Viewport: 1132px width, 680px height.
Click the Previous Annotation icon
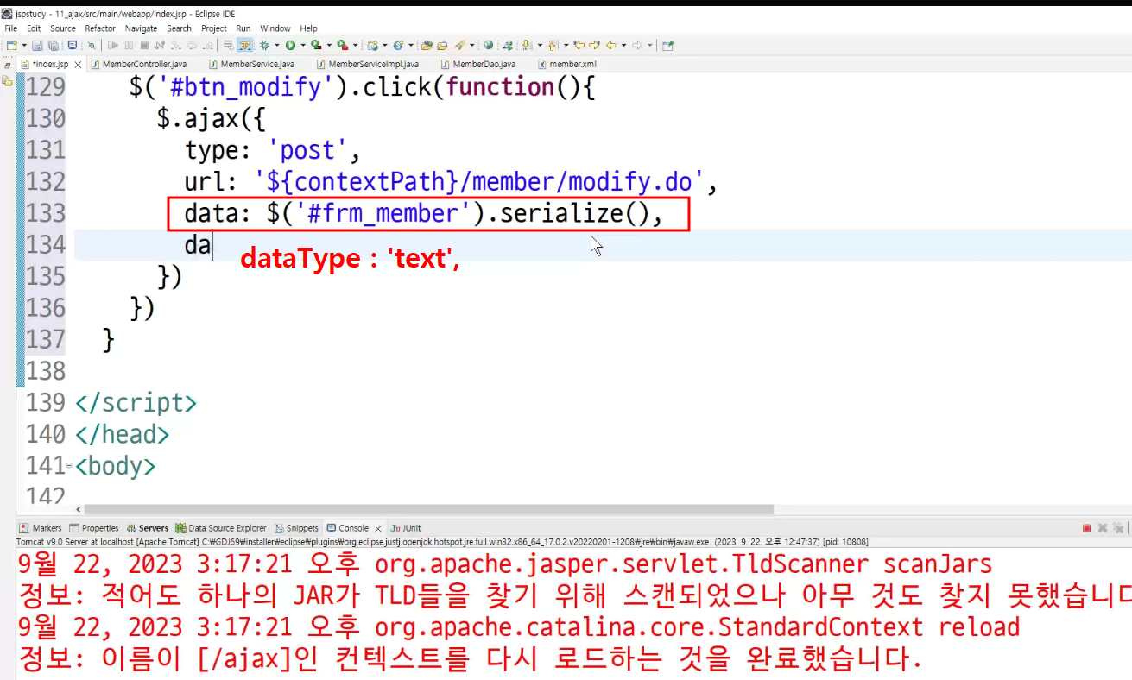point(553,45)
